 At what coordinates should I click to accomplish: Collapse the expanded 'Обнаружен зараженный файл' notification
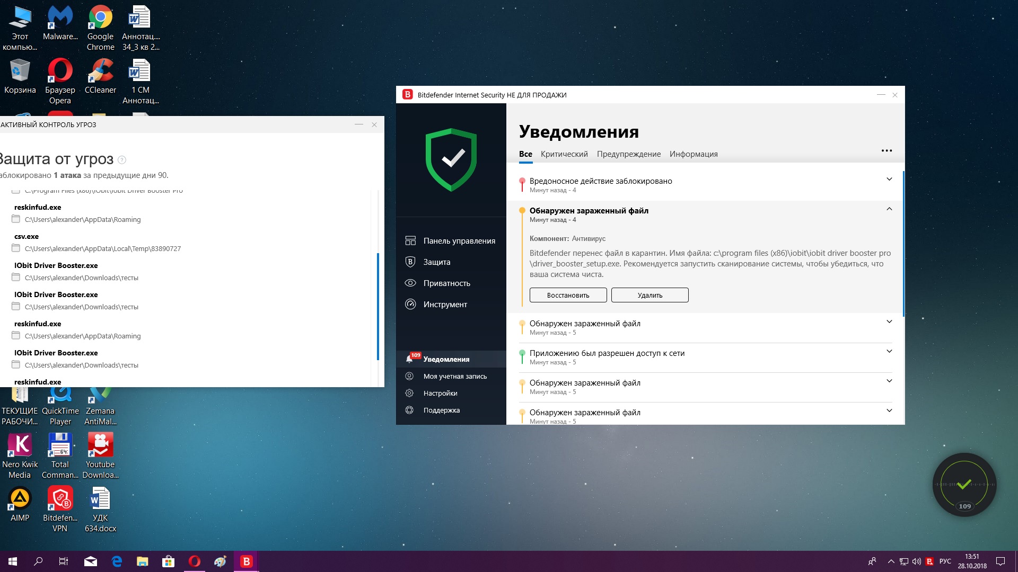click(x=889, y=209)
